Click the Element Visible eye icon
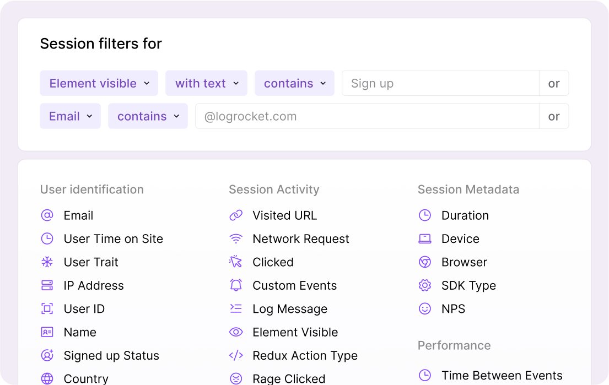 (236, 332)
